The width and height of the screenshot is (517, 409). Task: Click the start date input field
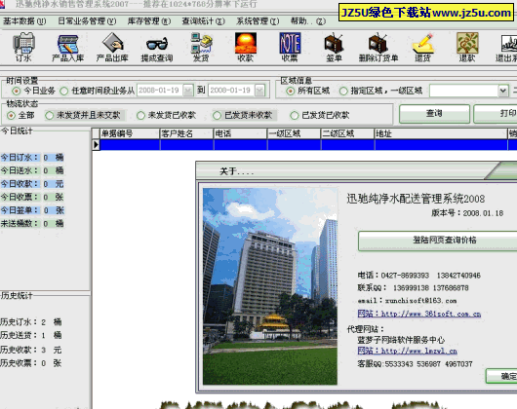160,91
